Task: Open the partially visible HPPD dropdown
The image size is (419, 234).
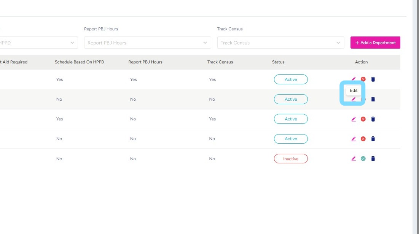Action: click(x=38, y=43)
